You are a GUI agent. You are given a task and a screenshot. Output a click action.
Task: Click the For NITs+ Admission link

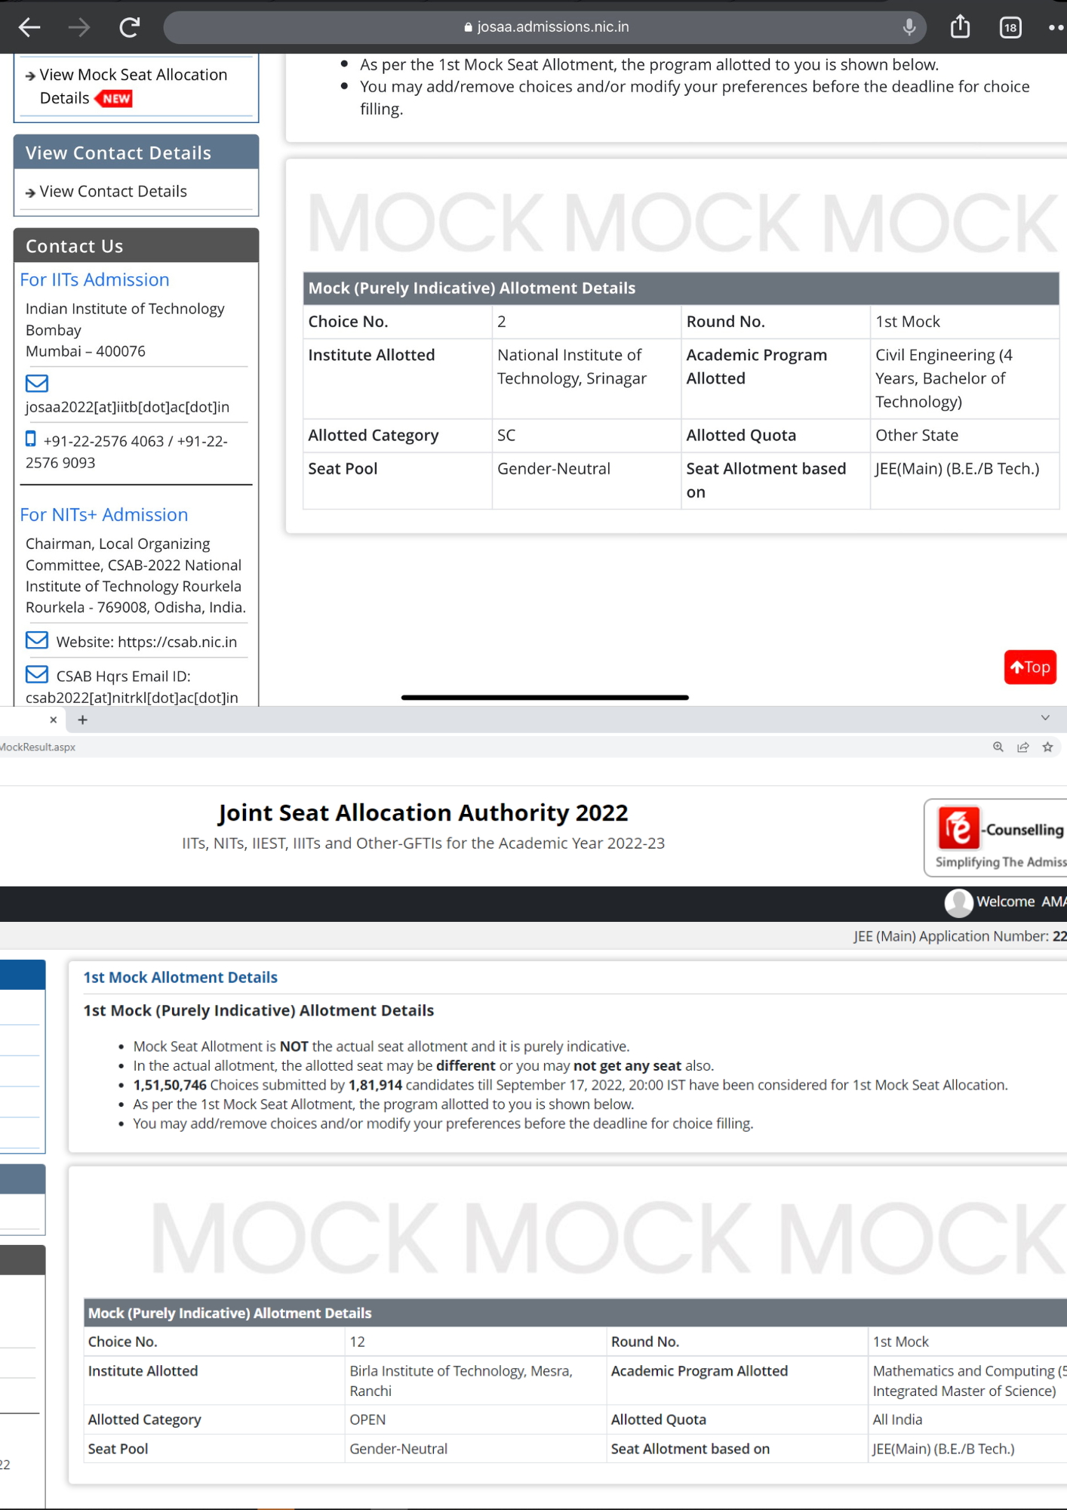103,515
